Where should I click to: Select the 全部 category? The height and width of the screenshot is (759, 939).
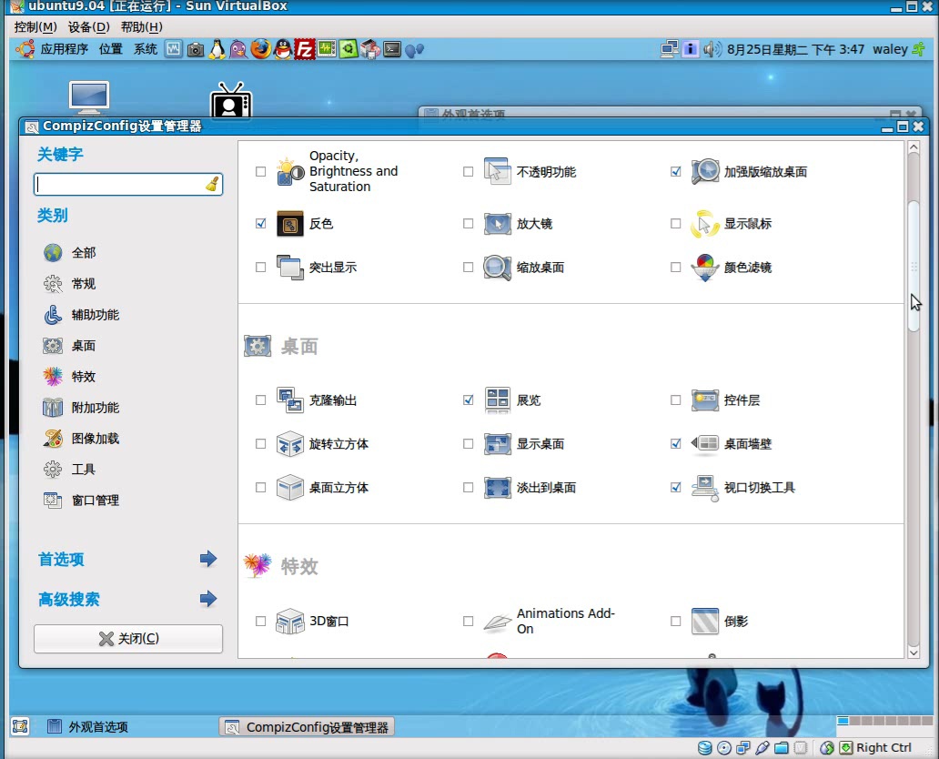[x=69, y=253]
